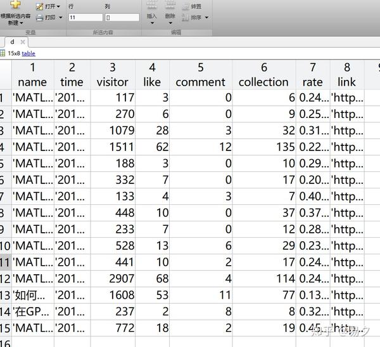
Task: Click the 打印 printer icon
Action: (x=39, y=18)
